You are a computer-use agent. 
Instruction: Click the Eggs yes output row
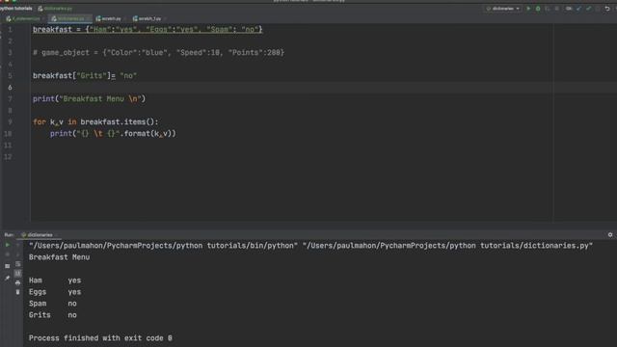(x=55, y=292)
